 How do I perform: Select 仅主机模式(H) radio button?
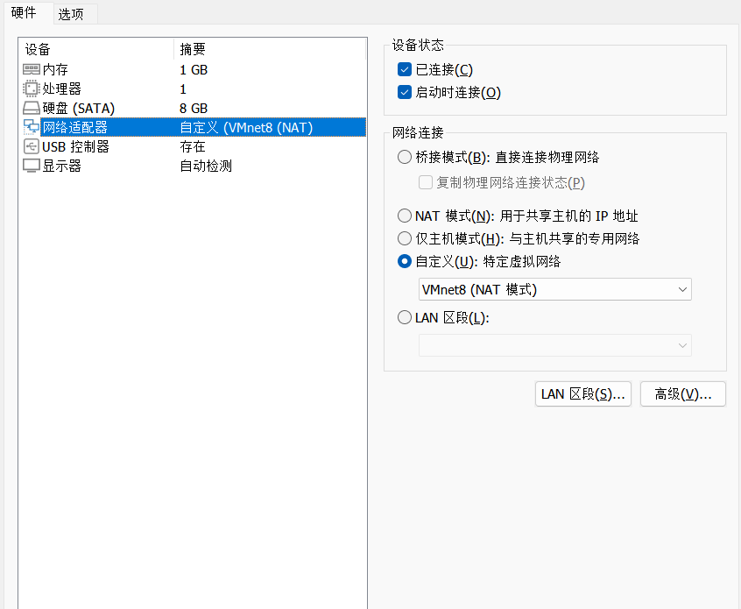405,238
